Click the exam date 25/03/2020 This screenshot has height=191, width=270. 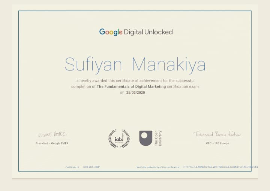coord(135,93)
